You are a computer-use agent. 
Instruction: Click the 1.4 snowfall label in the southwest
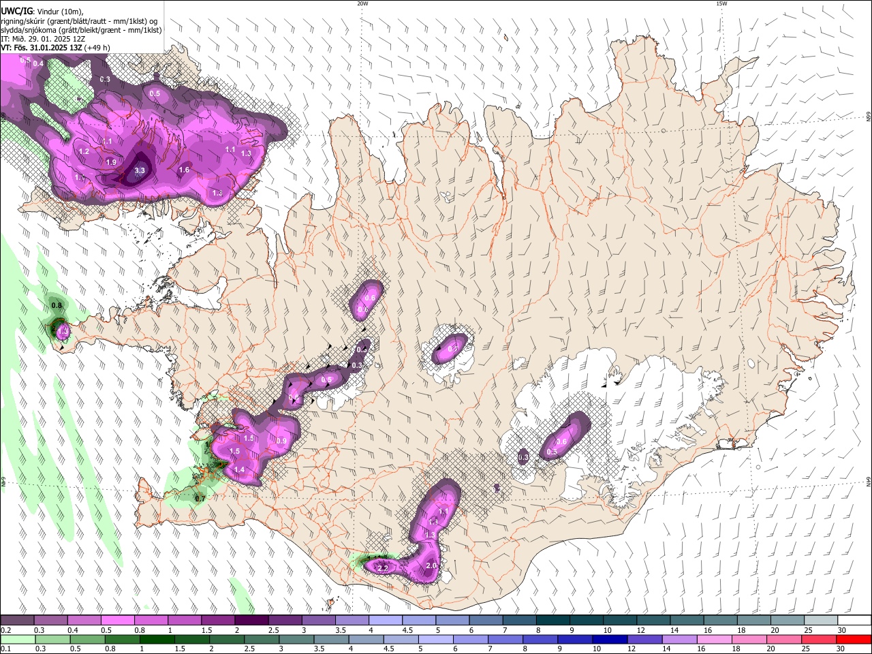click(239, 469)
